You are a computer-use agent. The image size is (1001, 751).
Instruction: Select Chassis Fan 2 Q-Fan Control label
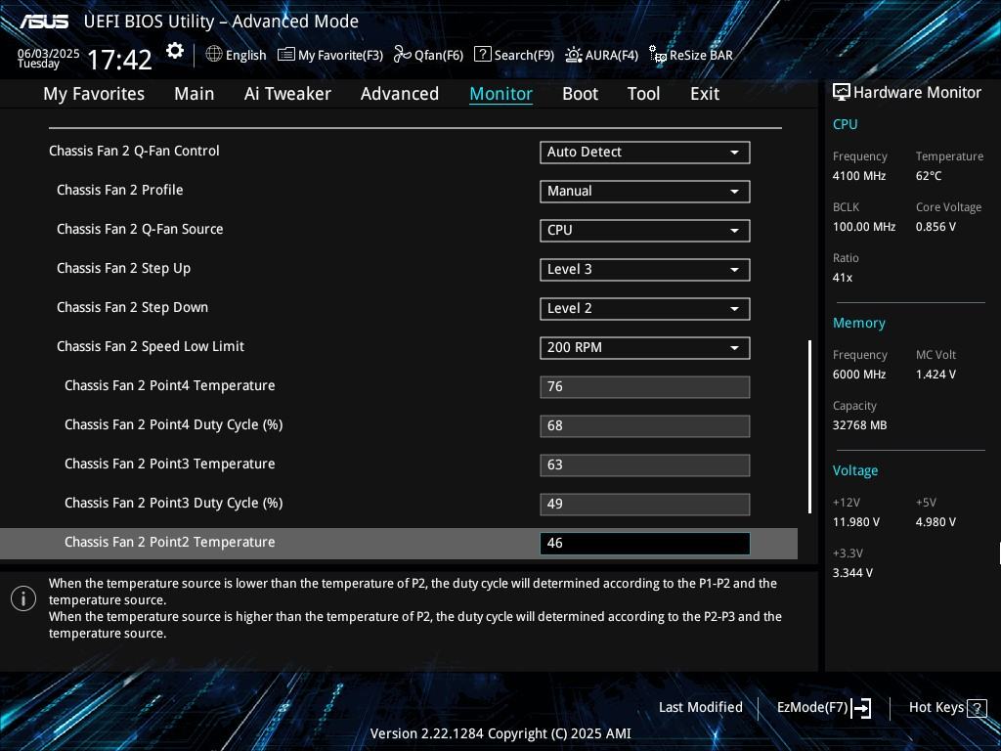[134, 152]
